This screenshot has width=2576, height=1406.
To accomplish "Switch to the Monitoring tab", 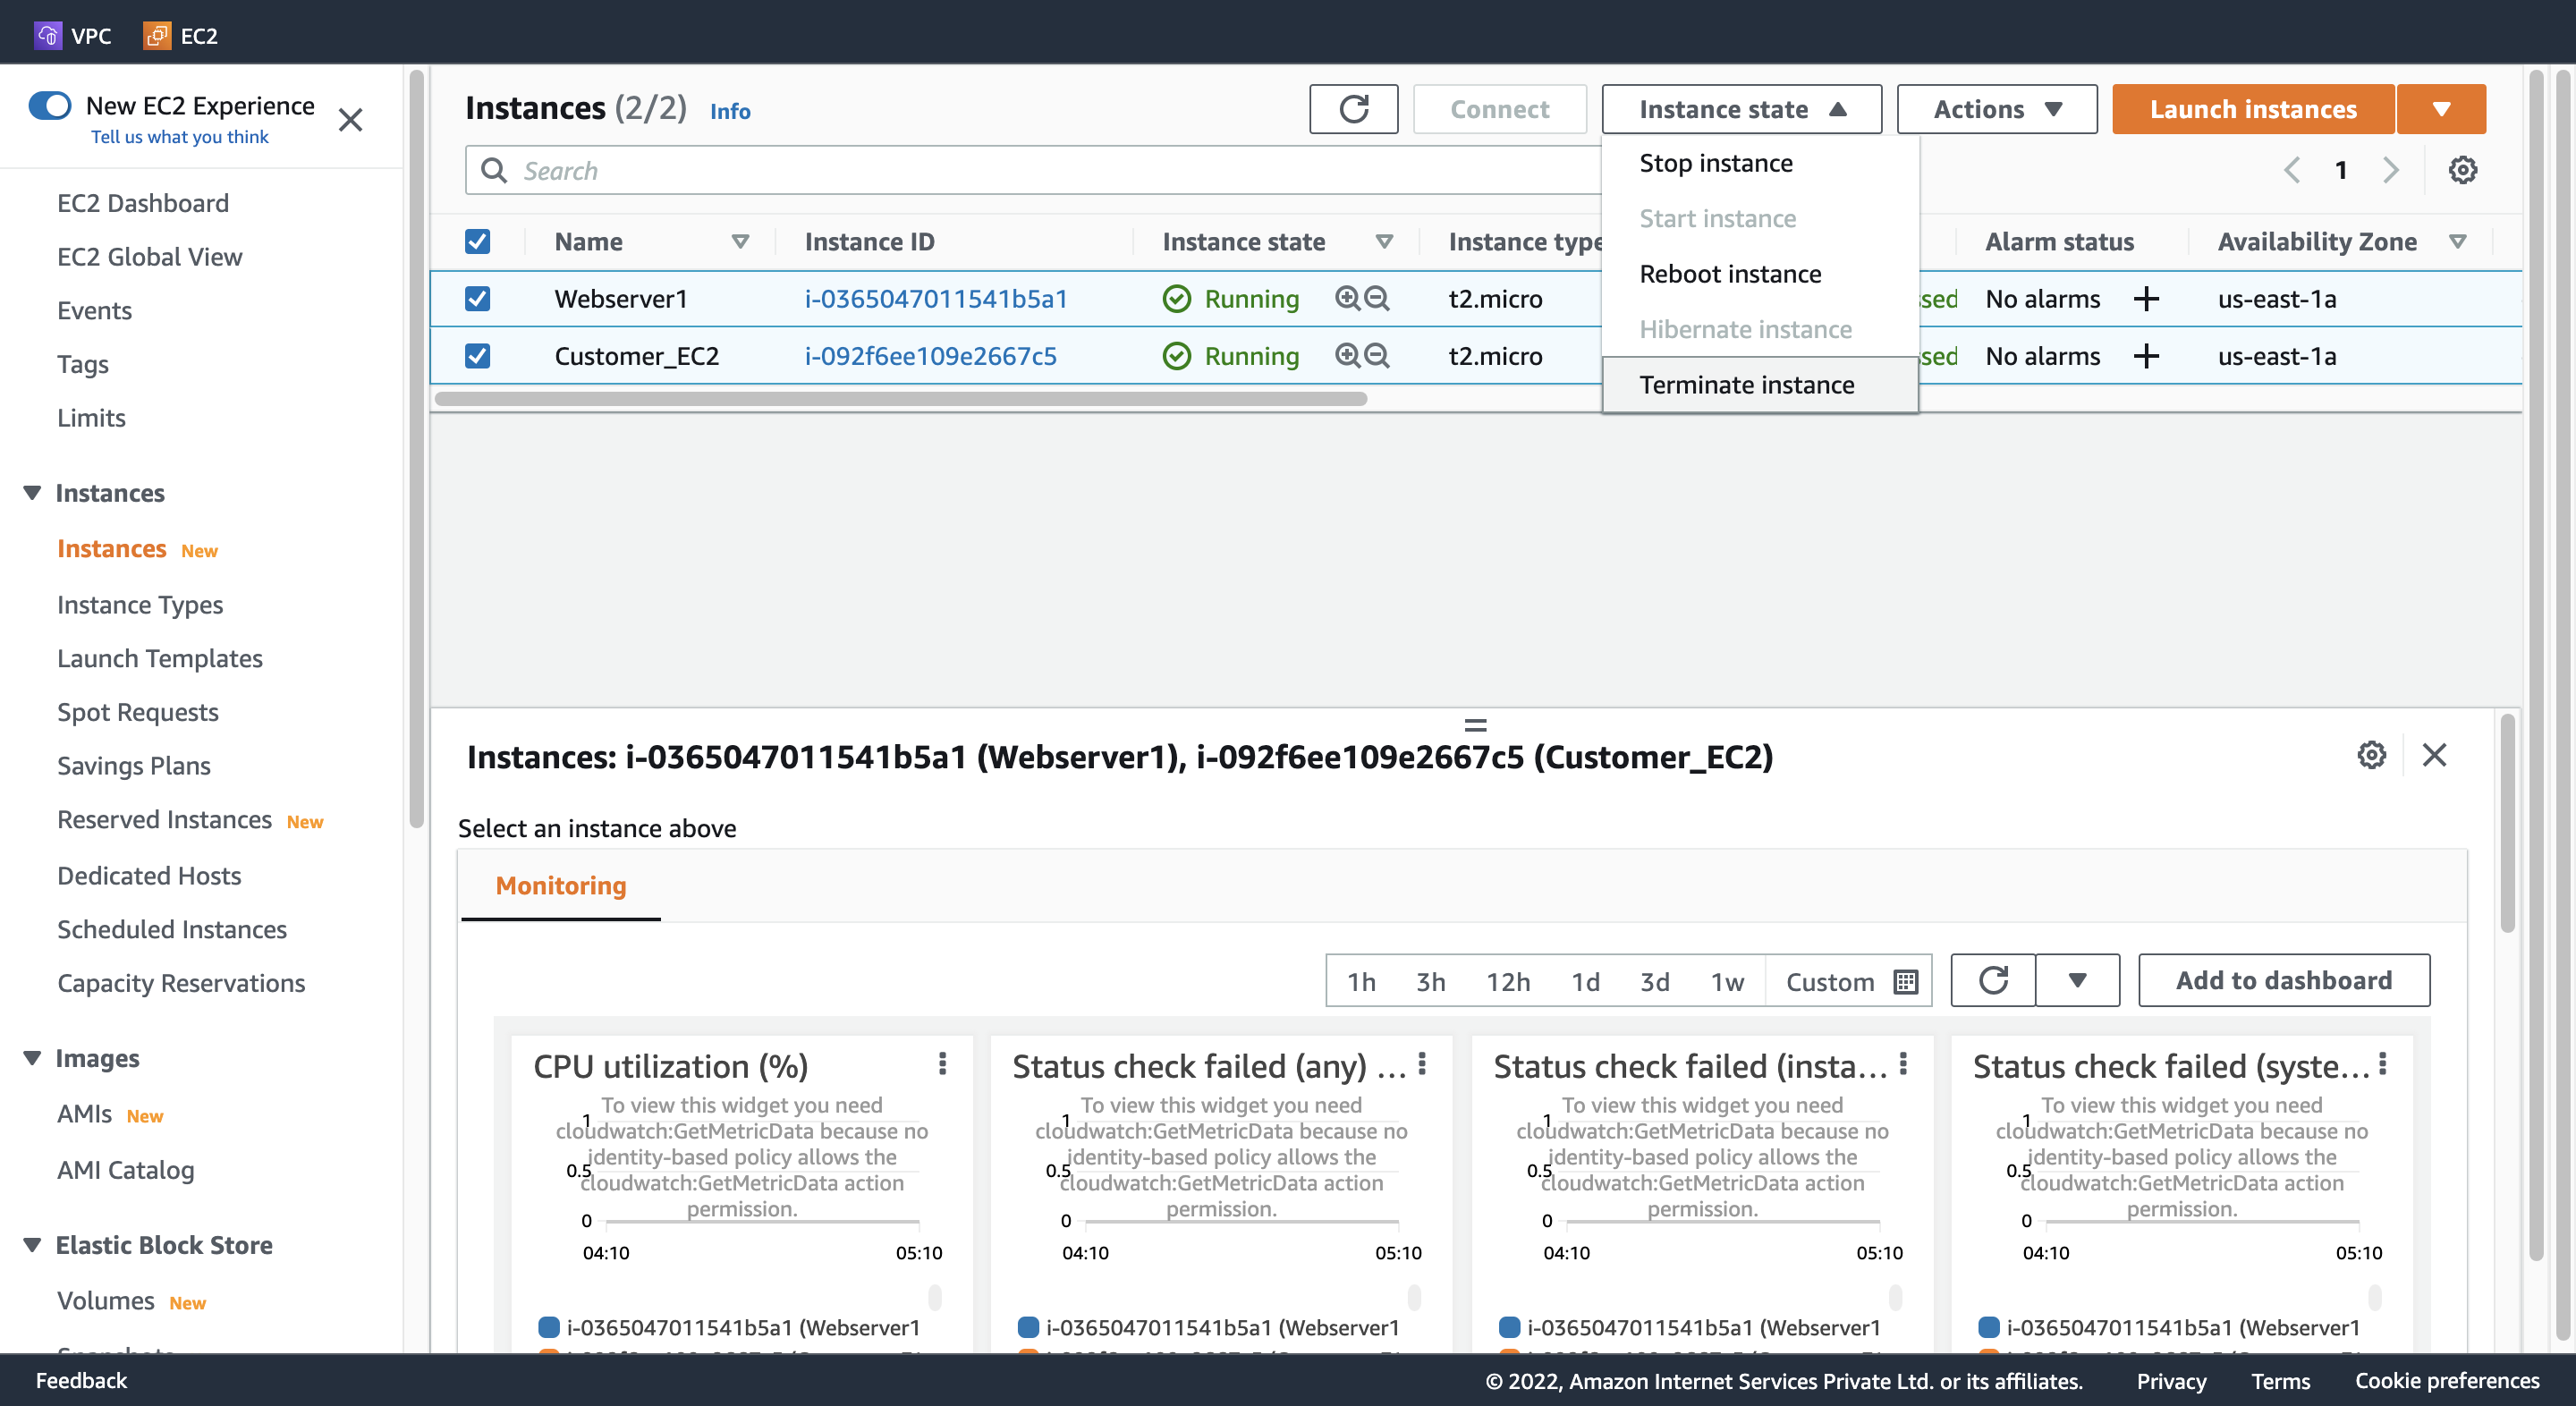I will tap(561, 886).
